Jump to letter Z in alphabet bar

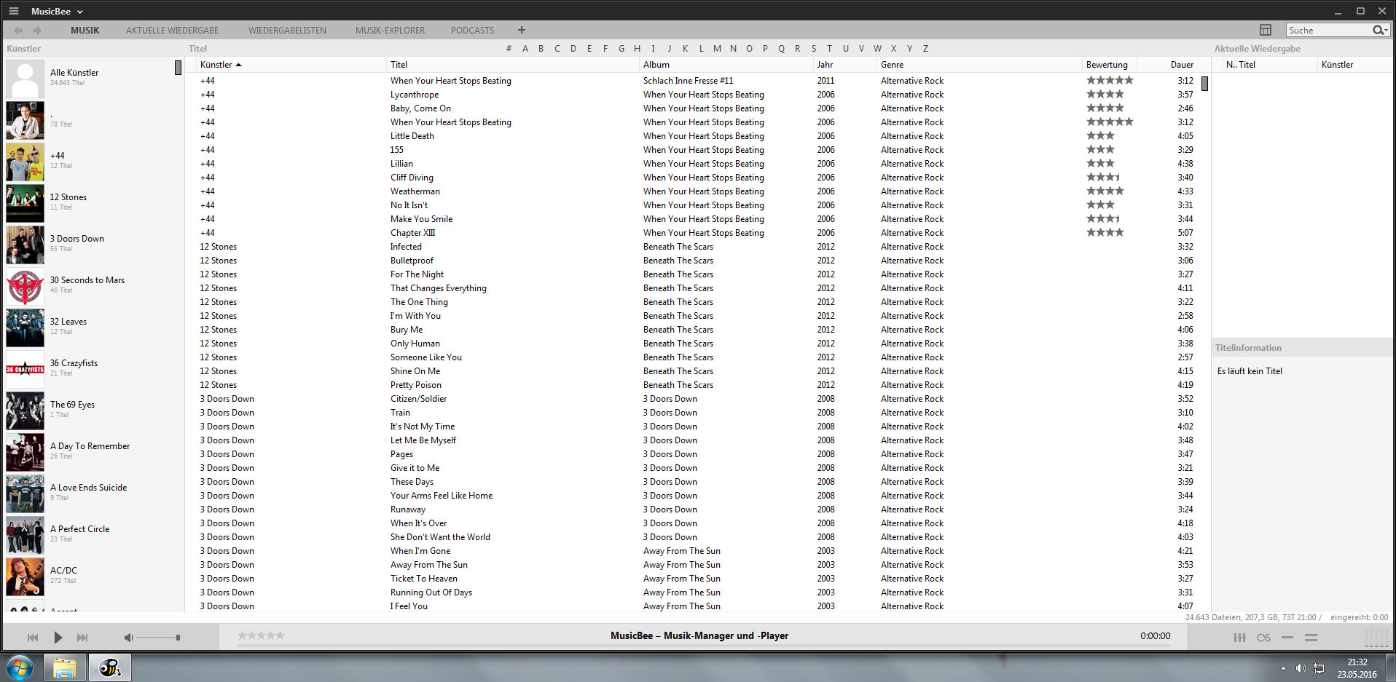coord(925,49)
